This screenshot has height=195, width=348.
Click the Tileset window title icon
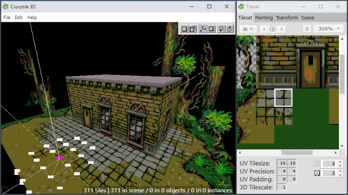click(x=241, y=6)
